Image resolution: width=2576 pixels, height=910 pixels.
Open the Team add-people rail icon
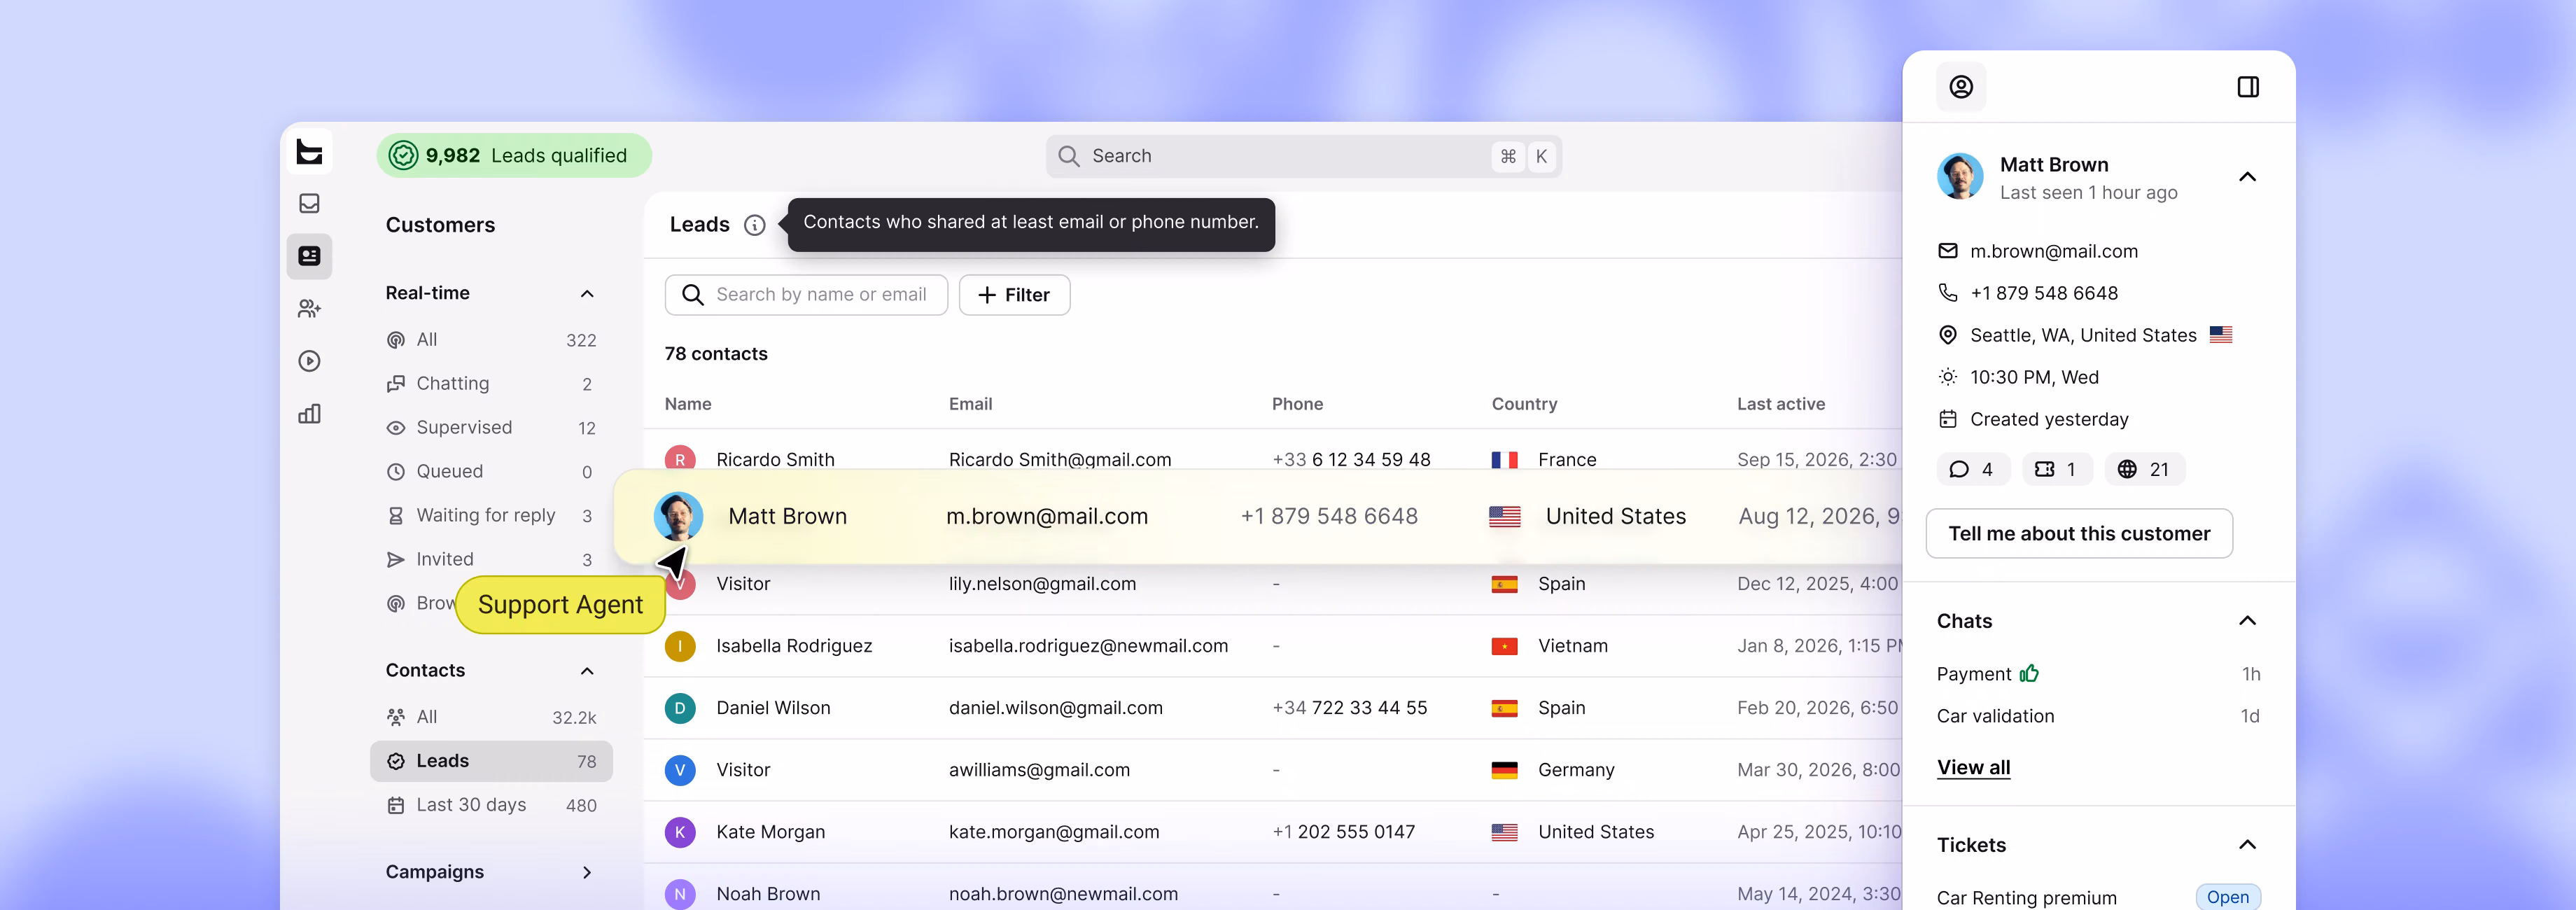pyautogui.click(x=309, y=309)
